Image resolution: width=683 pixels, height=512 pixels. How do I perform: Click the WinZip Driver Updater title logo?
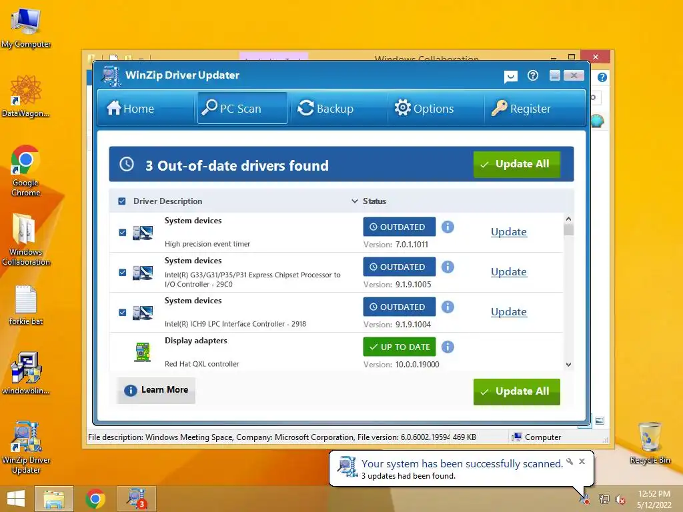click(x=111, y=76)
